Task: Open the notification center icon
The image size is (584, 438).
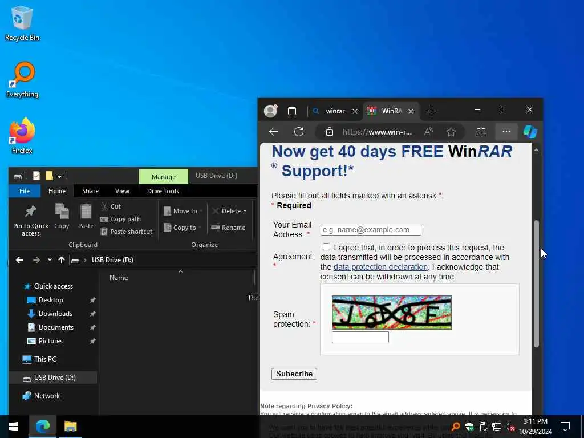Action: (x=565, y=427)
